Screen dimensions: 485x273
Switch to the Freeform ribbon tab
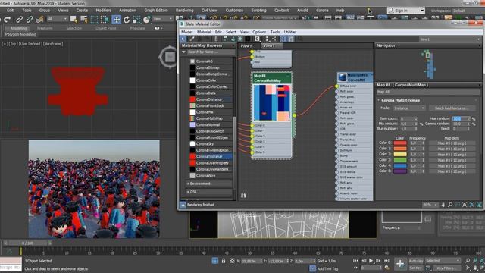click(45, 28)
